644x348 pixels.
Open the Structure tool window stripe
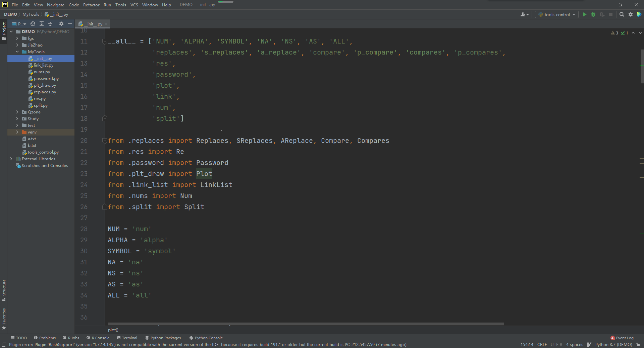[x=4, y=290]
